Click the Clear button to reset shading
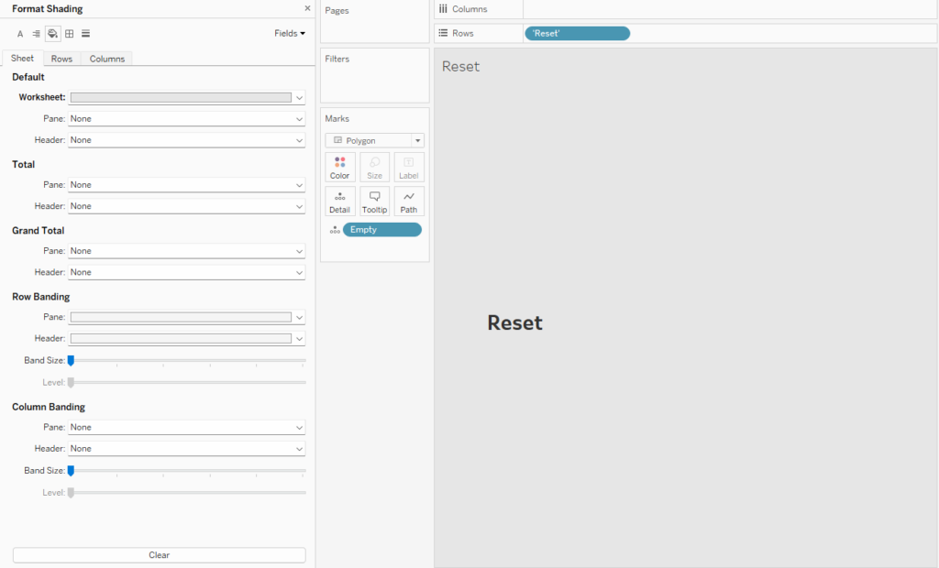This screenshot has width=939, height=568. tap(159, 554)
